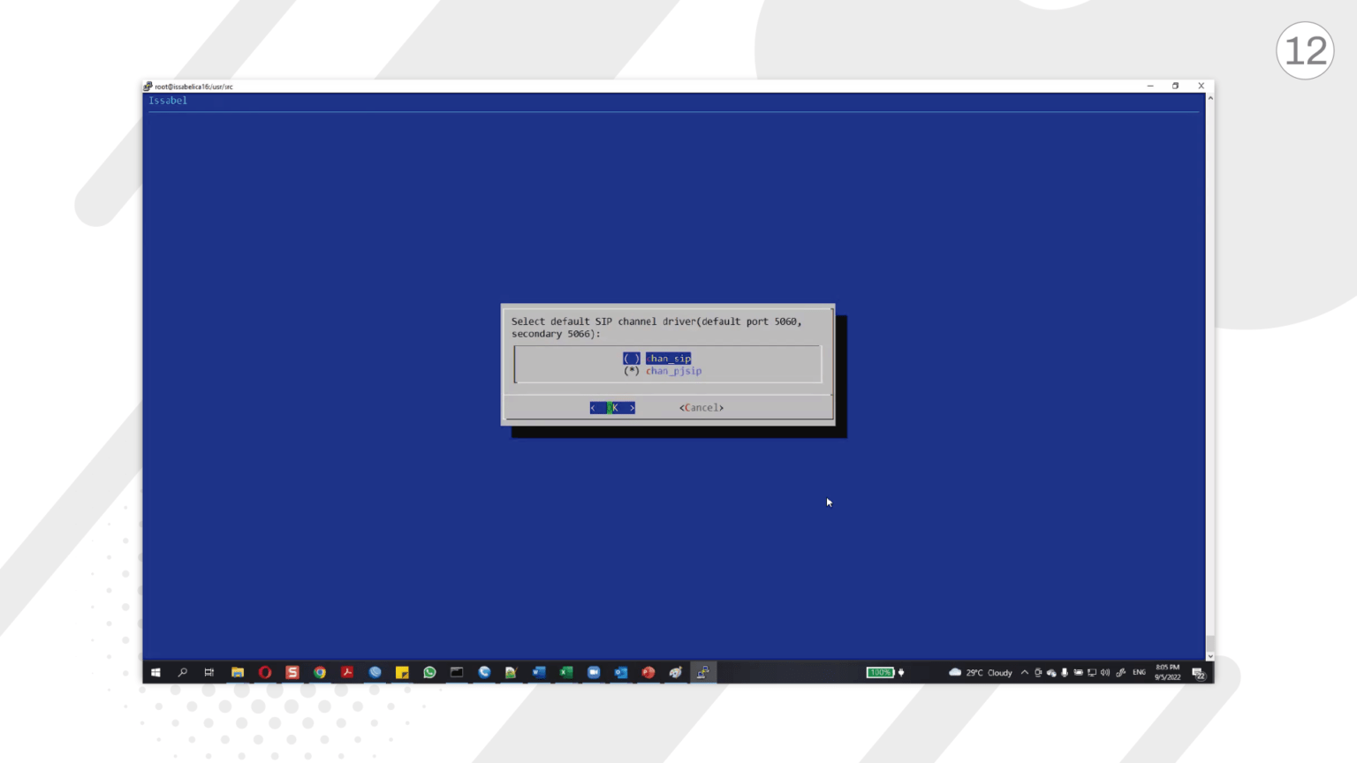Viewport: 1357px width, 763px height.
Task: Open the 29°C Cloudy weather widget
Action: pos(981,673)
